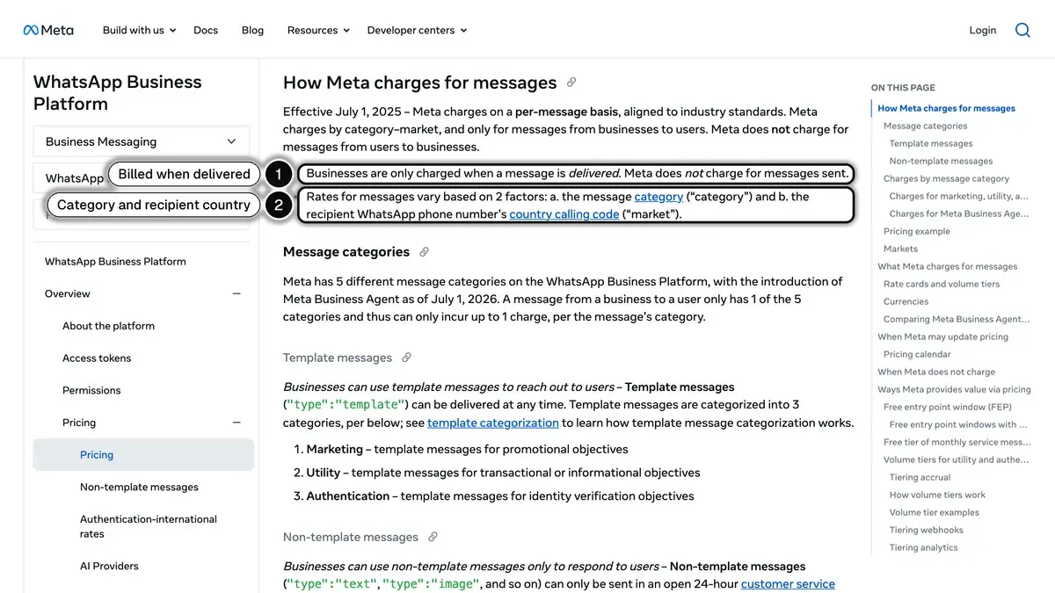
Task: Follow the country calling code link
Action: [x=564, y=213]
